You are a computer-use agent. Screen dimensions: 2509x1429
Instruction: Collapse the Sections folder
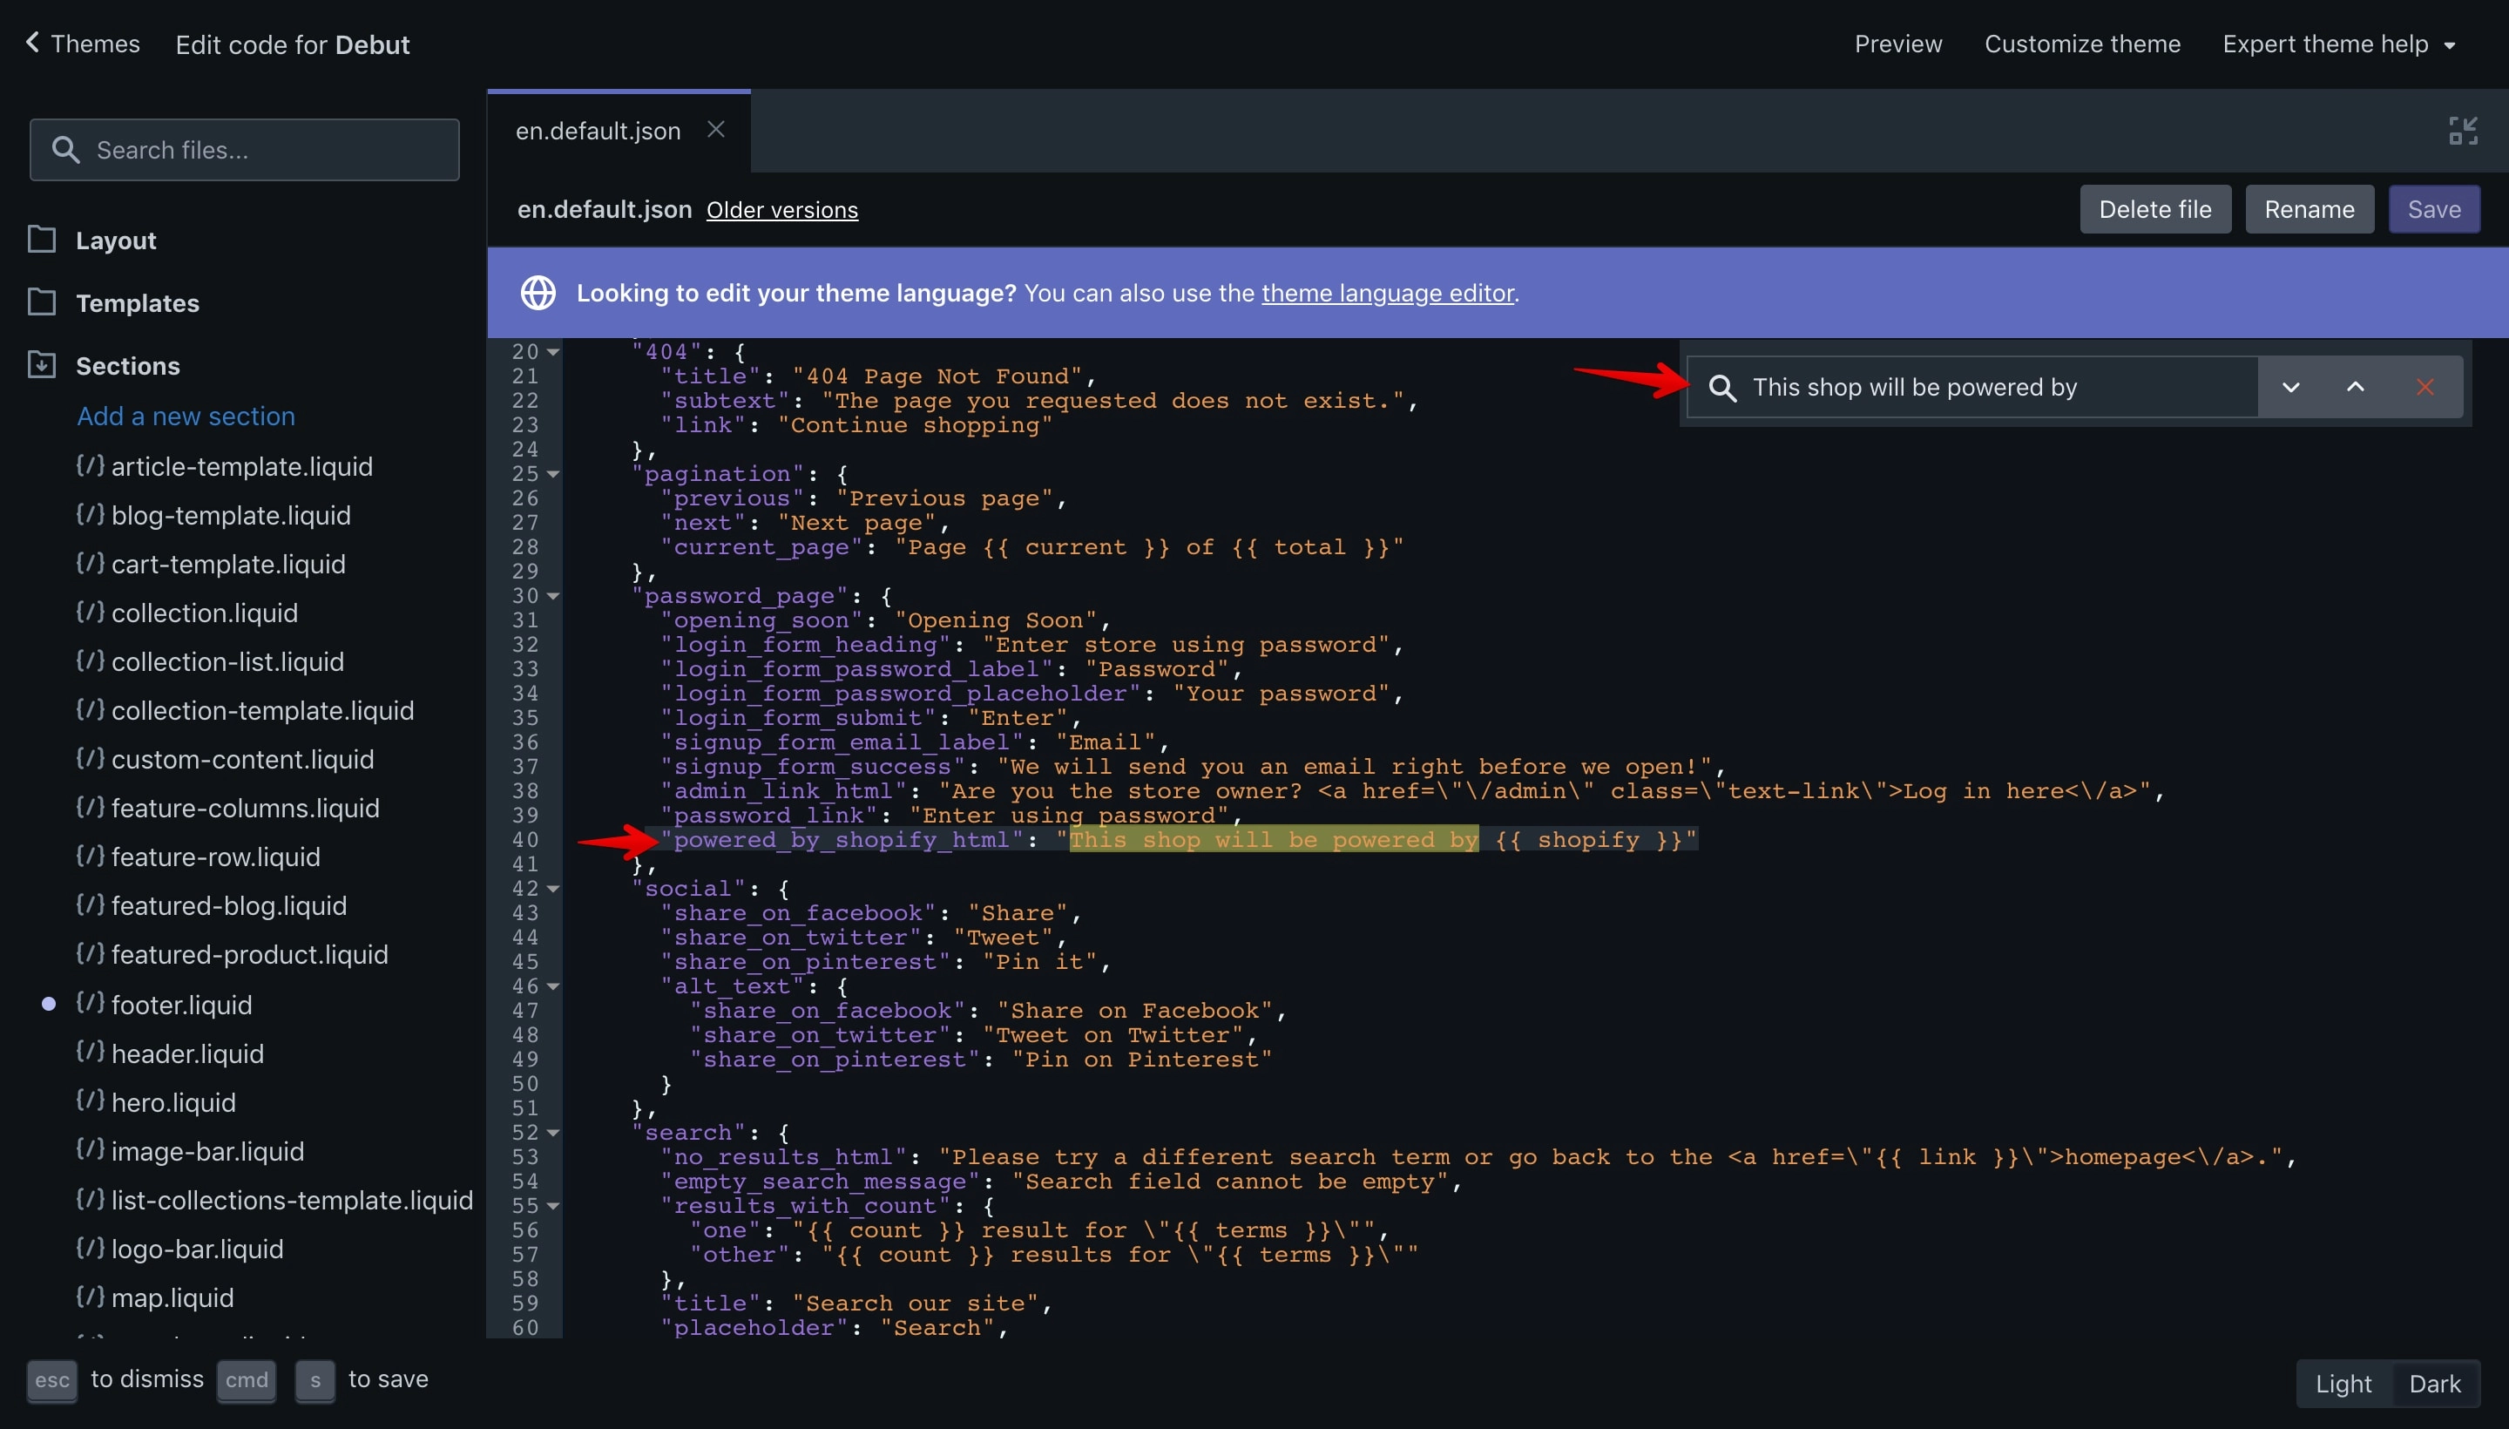(x=127, y=366)
